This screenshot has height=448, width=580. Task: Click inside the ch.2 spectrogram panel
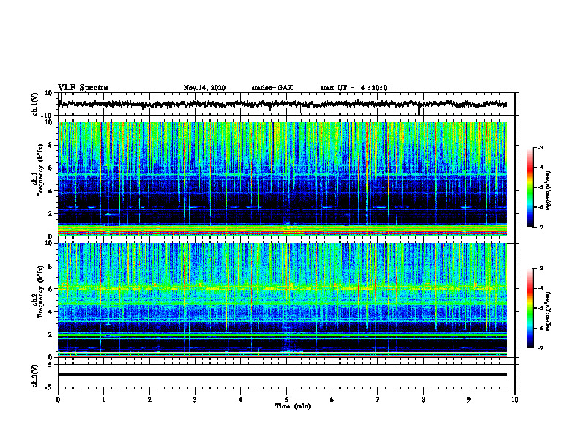coord(282,300)
